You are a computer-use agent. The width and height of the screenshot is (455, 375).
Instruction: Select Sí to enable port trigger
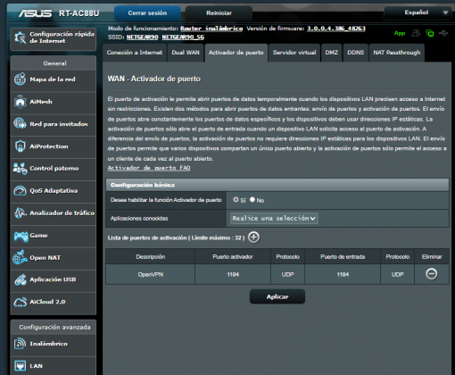[236, 200]
